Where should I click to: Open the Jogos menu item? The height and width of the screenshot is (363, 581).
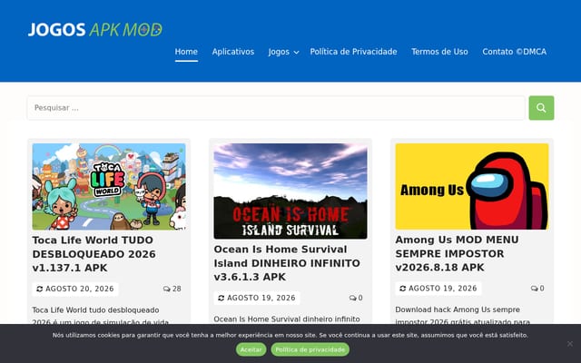coord(279,52)
